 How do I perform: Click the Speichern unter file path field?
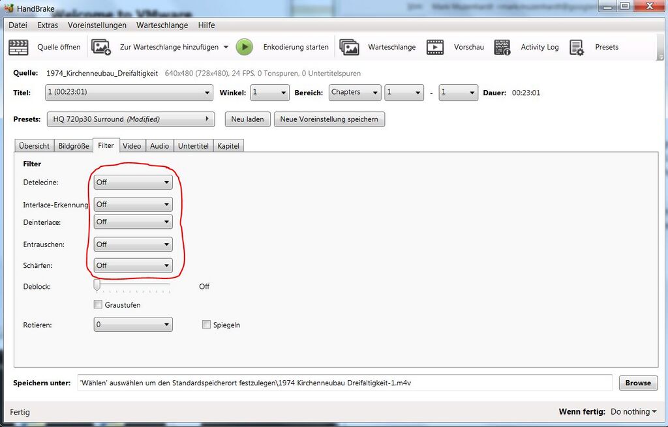click(x=344, y=383)
